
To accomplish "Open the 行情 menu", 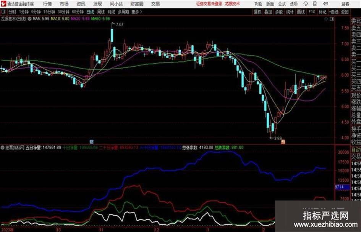I will click(x=47, y=4).
